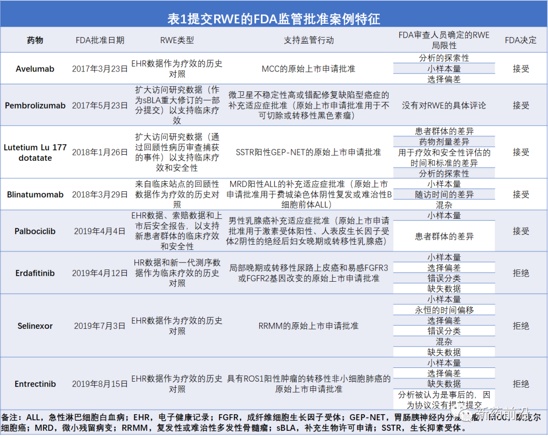Click the cell starting "男性乳腺癌补充适应症批准"

309,231
